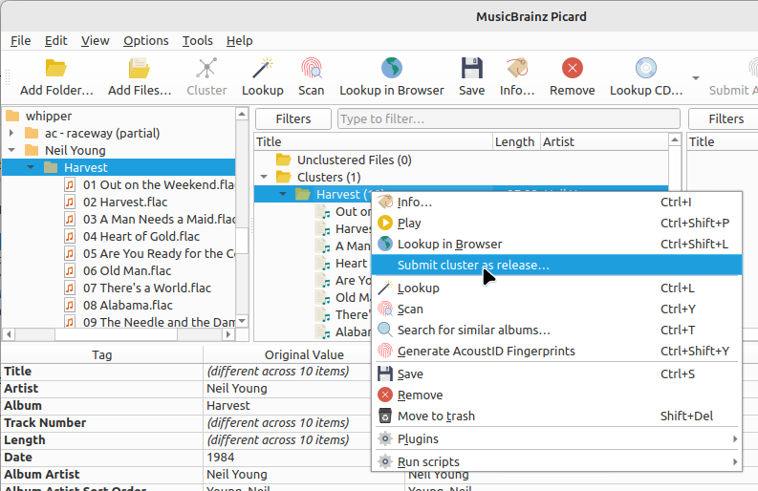Image resolution: width=758 pixels, height=491 pixels.
Task: Click the file browser vertical scrollbar
Action: coord(242,240)
